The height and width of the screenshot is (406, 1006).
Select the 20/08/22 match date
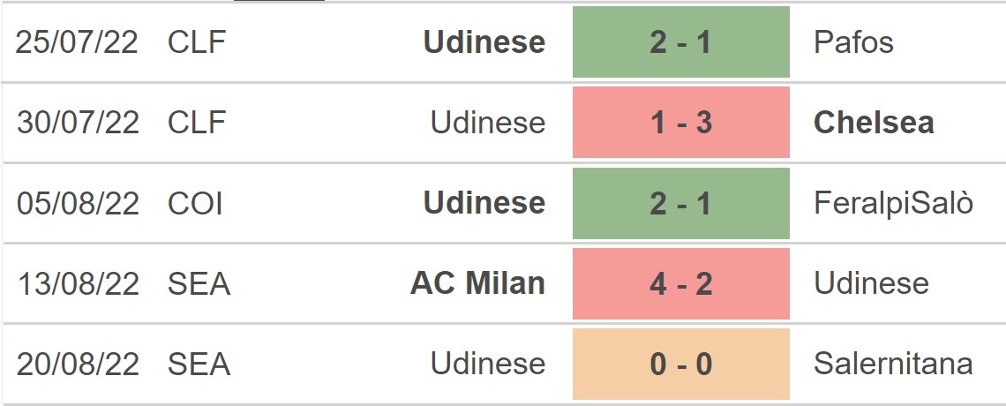tap(78, 364)
